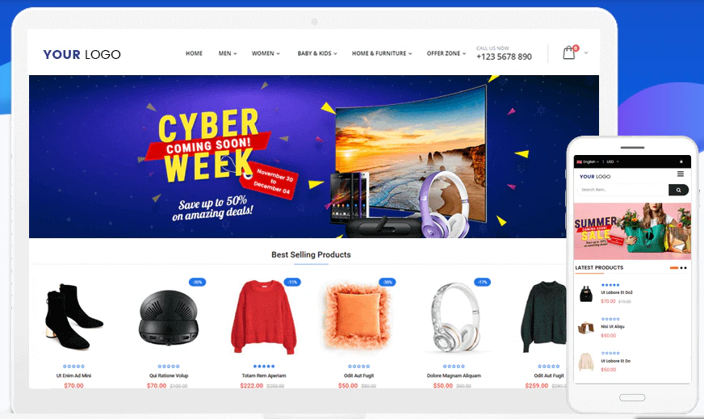The width and height of the screenshot is (704, 419).
Task: Click the mobile search magnifier button
Action: [x=678, y=190]
